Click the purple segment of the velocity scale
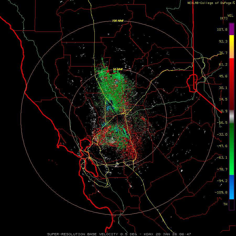Screen dimensions: 236x236 point(232,29)
